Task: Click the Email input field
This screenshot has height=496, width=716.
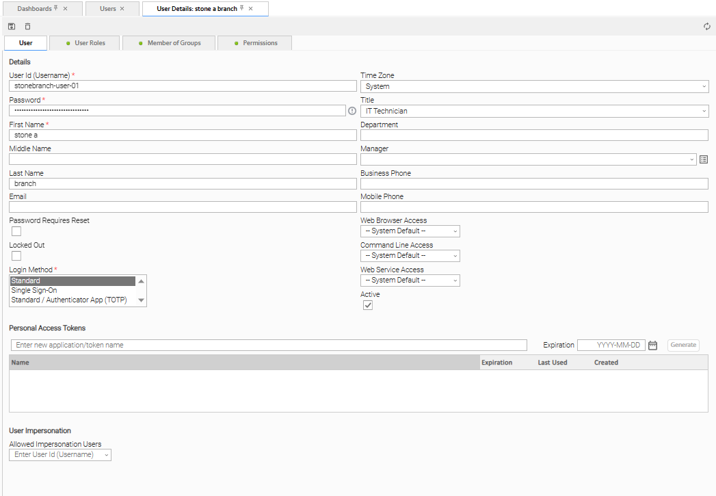Action: (183, 207)
